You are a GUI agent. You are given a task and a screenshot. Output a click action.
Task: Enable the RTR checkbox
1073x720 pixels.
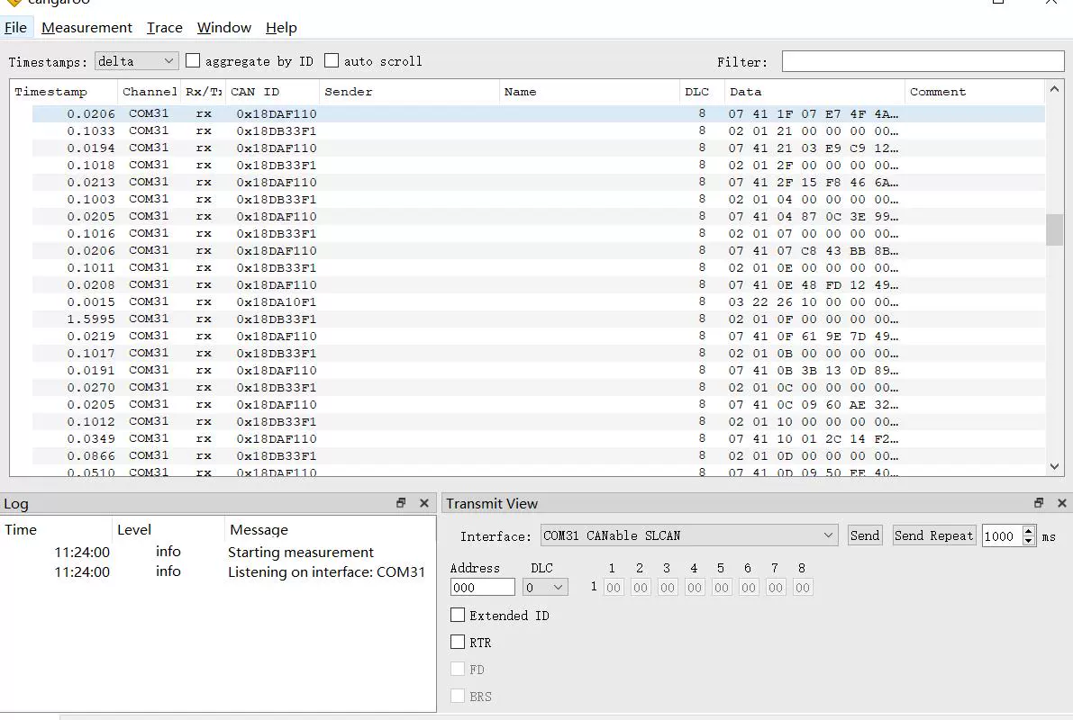pyautogui.click(x=458, y=642)
